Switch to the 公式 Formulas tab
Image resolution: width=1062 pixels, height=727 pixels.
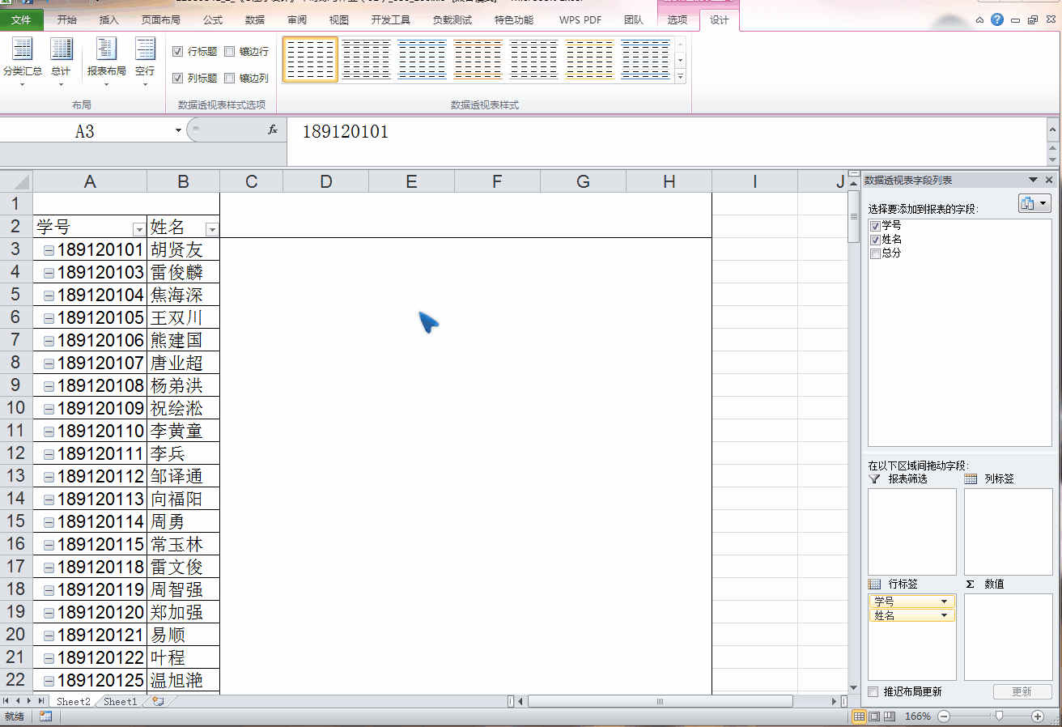(213, 19)
